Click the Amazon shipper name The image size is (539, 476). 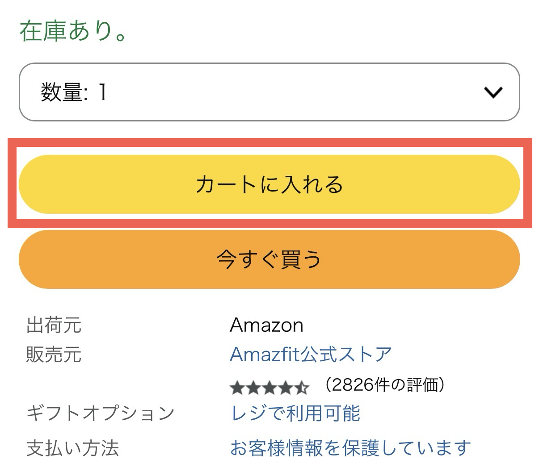[x=266, y=325]
